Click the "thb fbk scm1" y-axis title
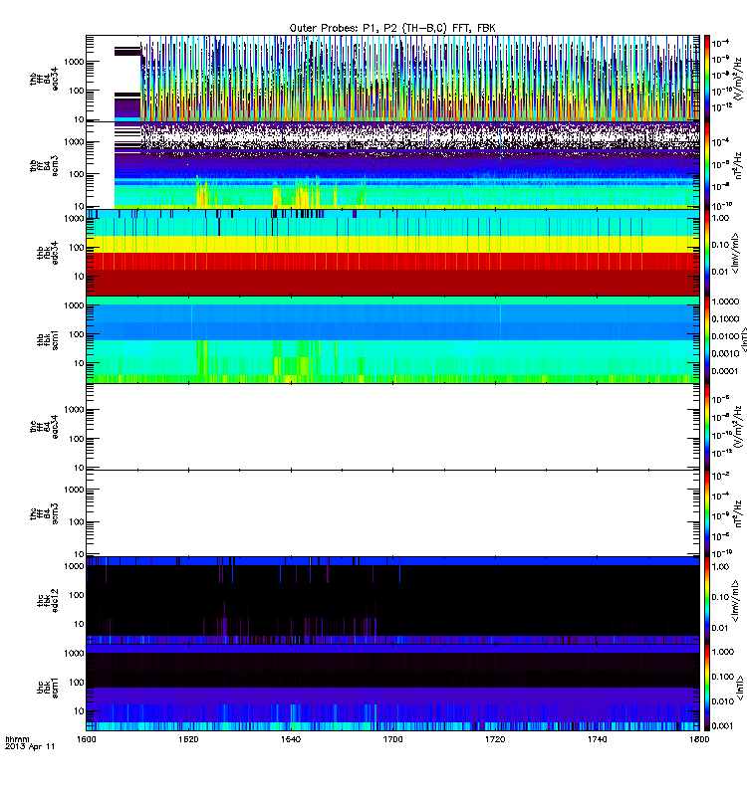This screenshot has height=796, width=747. [x=47, y=339]
